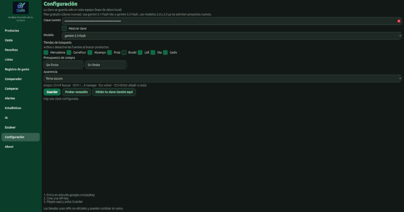
Task: Open About in the sidebar
Action: 21,147
